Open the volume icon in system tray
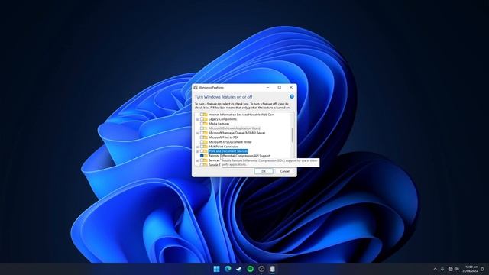This screenshot has width=489, height=275. pos(457,269)
